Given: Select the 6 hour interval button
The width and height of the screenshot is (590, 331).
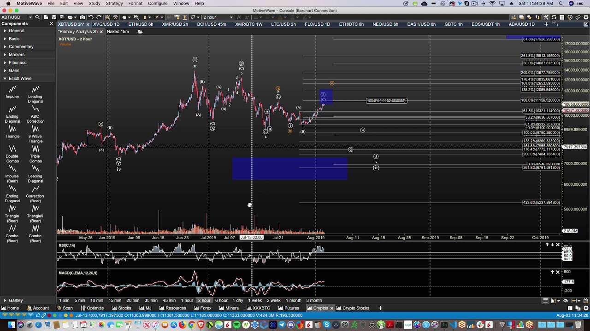Looking at the screenshot, I should (x=221, y=300).
